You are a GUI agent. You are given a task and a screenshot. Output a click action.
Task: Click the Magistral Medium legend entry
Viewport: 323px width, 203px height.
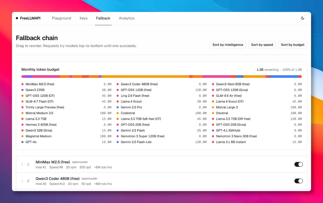(x=38, y=136)
